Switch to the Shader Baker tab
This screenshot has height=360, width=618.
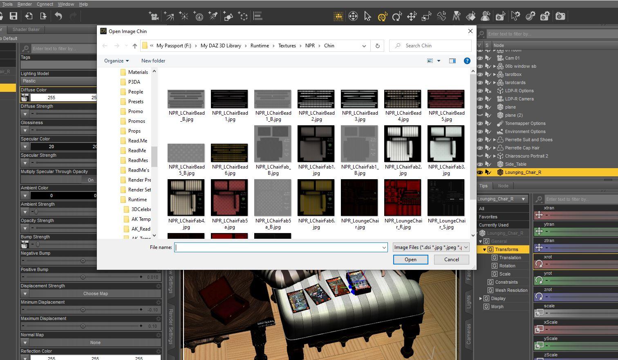[26, 29]
